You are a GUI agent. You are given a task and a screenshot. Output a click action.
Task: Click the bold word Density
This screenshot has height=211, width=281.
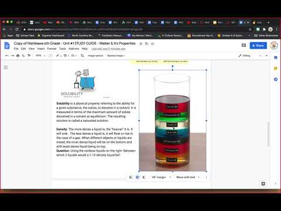(61, 129)
